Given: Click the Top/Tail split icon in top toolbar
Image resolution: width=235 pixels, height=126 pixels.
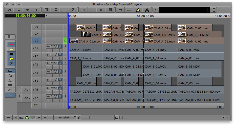Looking at the screenshot, I should click(x=65, y=10).
